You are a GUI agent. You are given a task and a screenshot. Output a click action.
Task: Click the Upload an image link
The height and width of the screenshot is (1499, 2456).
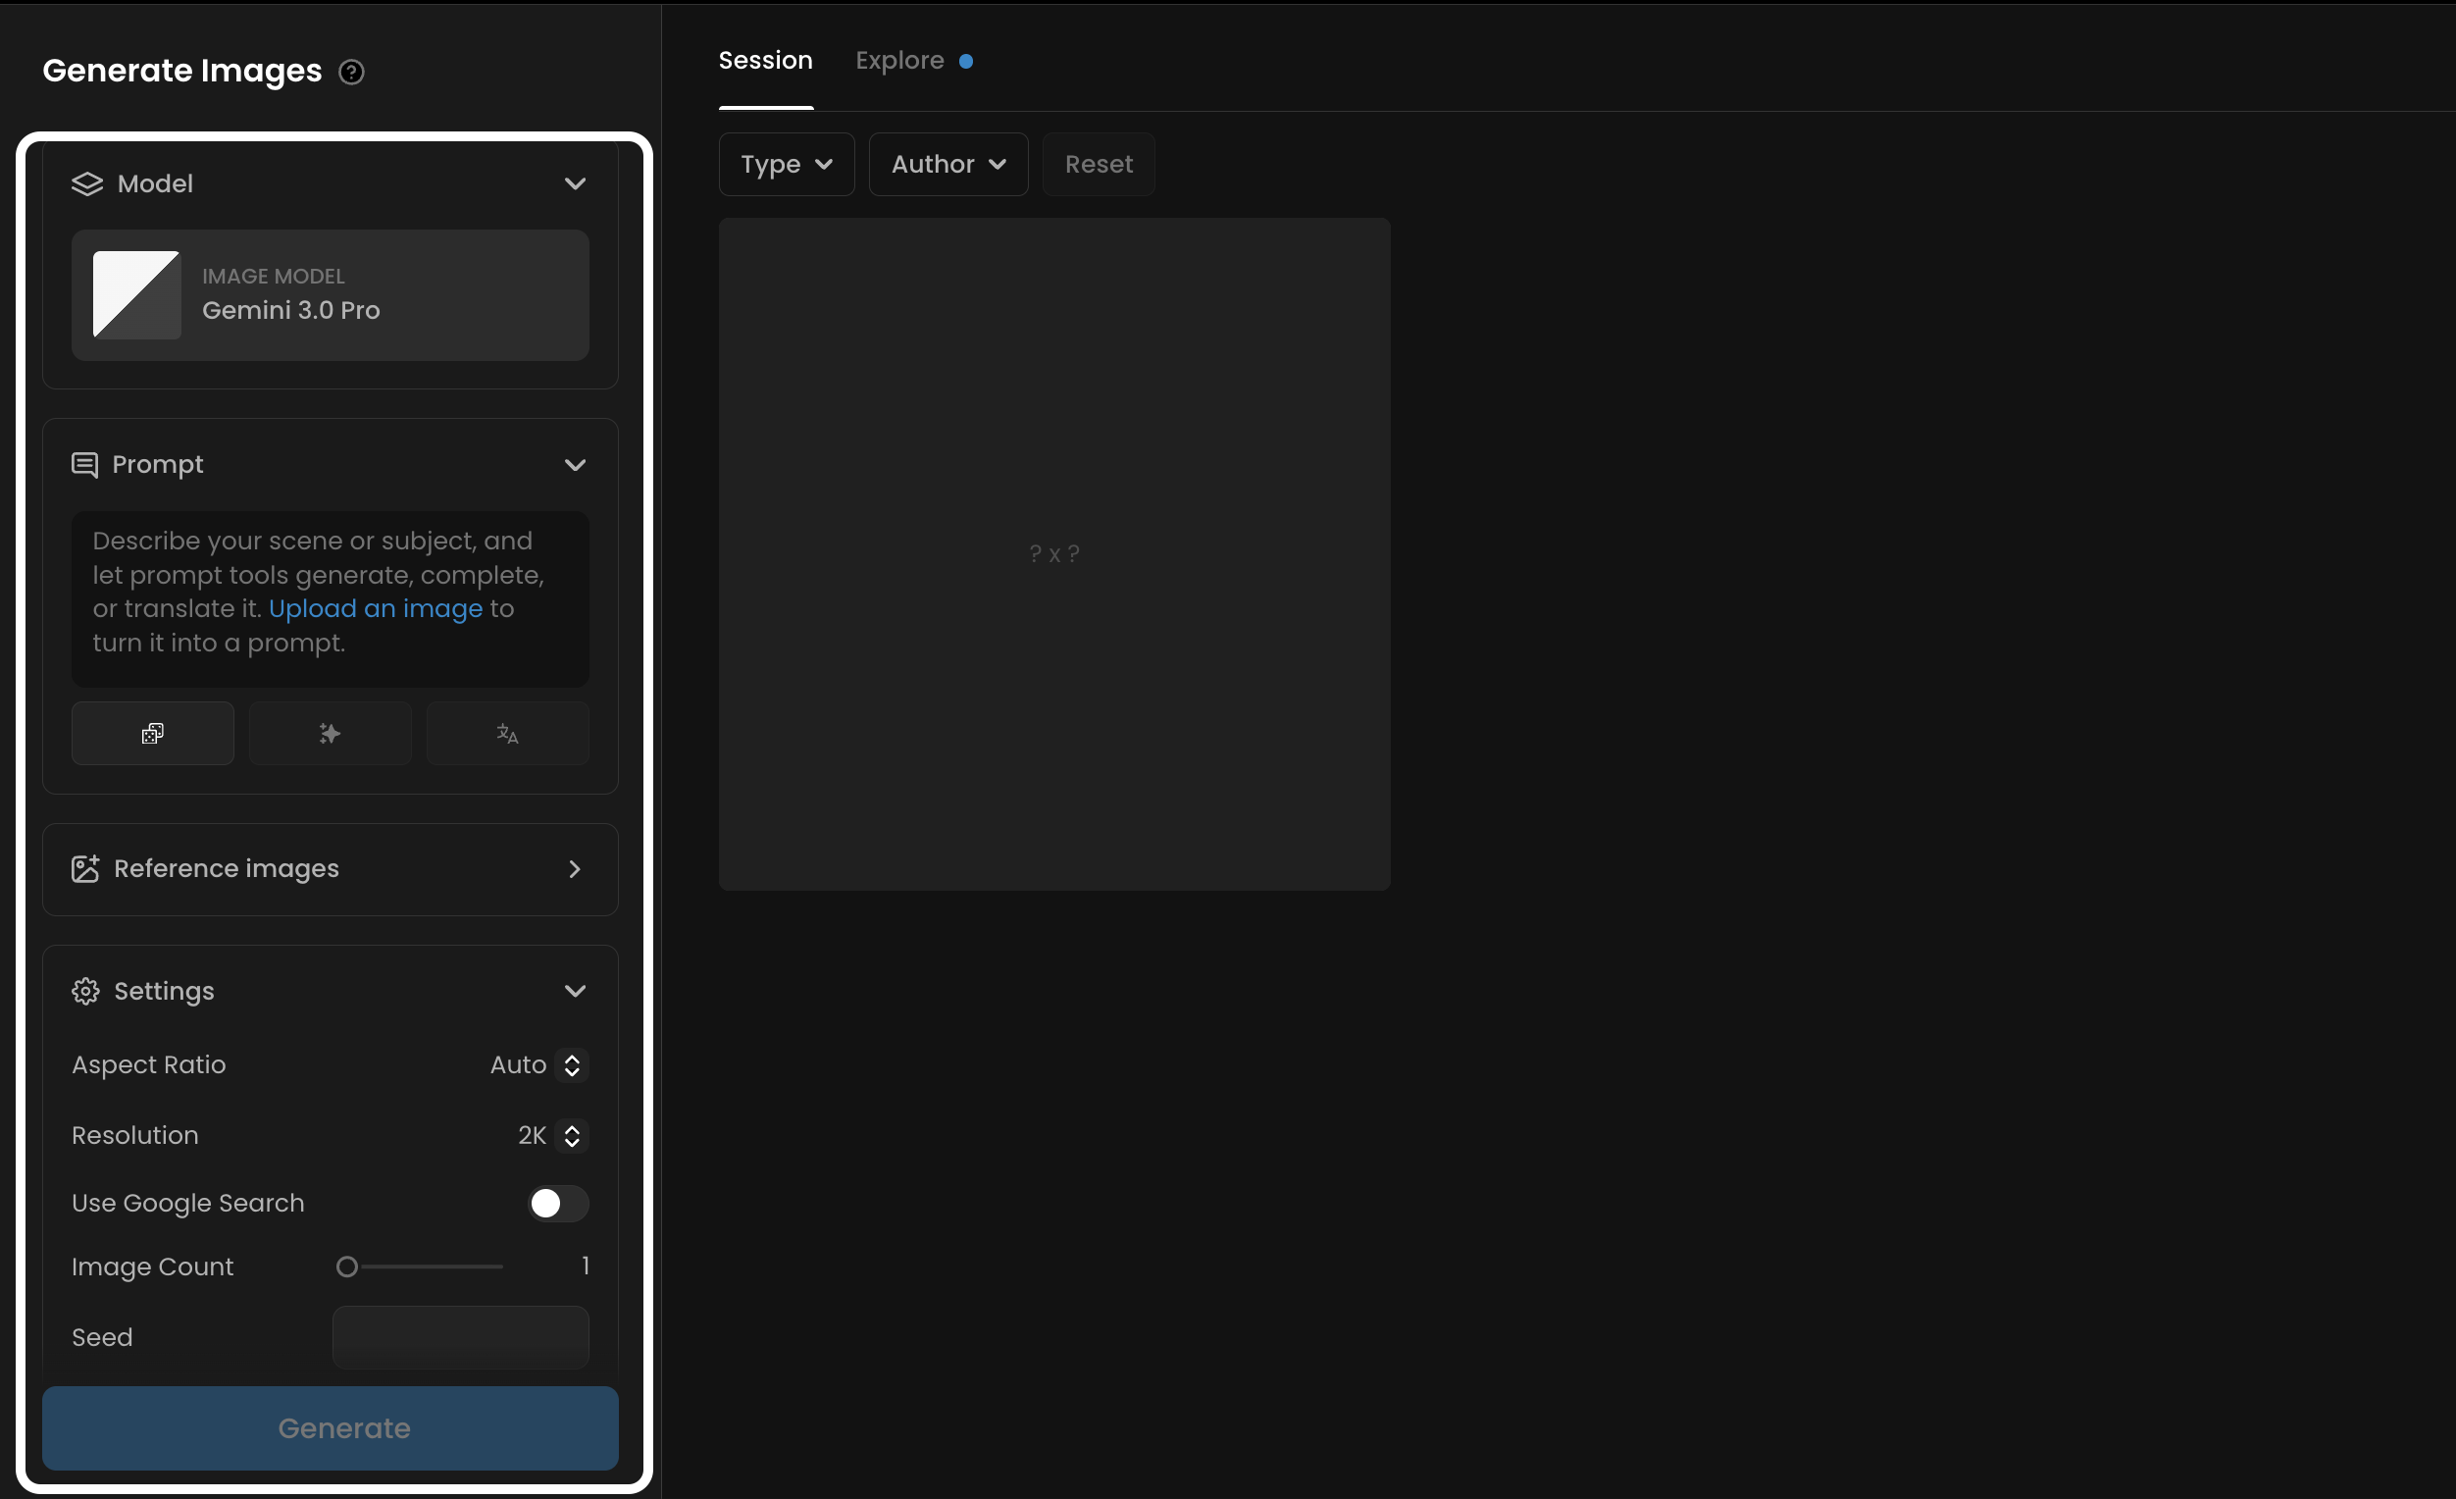point(375,608)
